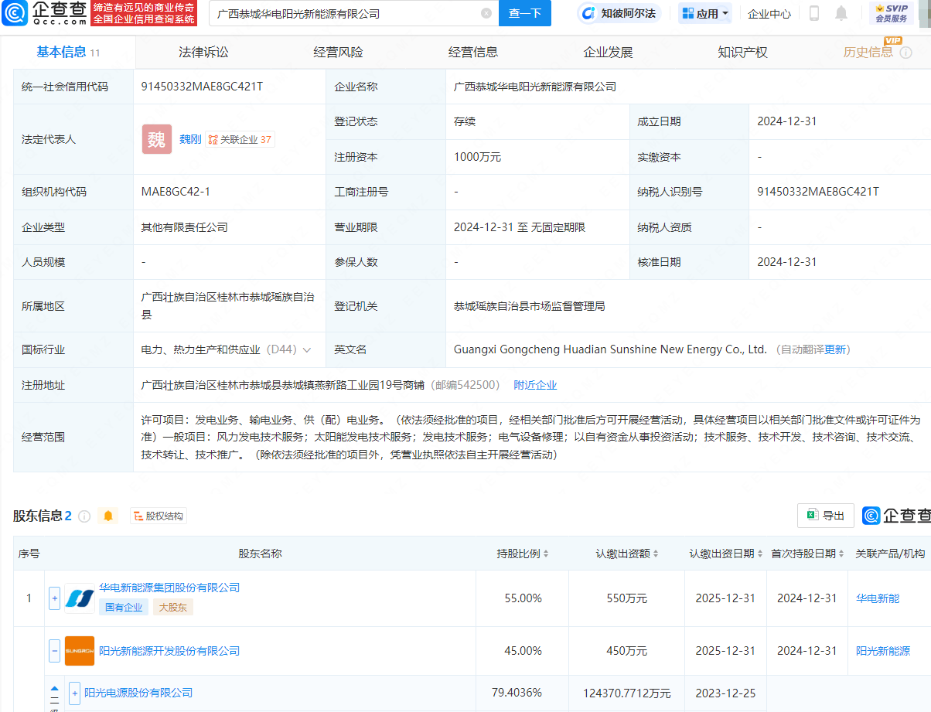
Task: Open the mobile phone app icon
Action: point(814,13)
